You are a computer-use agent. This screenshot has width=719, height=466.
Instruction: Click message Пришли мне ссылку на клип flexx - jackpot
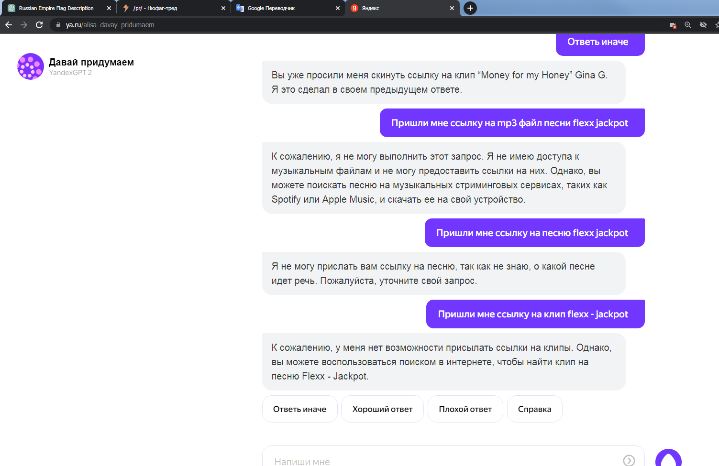(535, 314)
